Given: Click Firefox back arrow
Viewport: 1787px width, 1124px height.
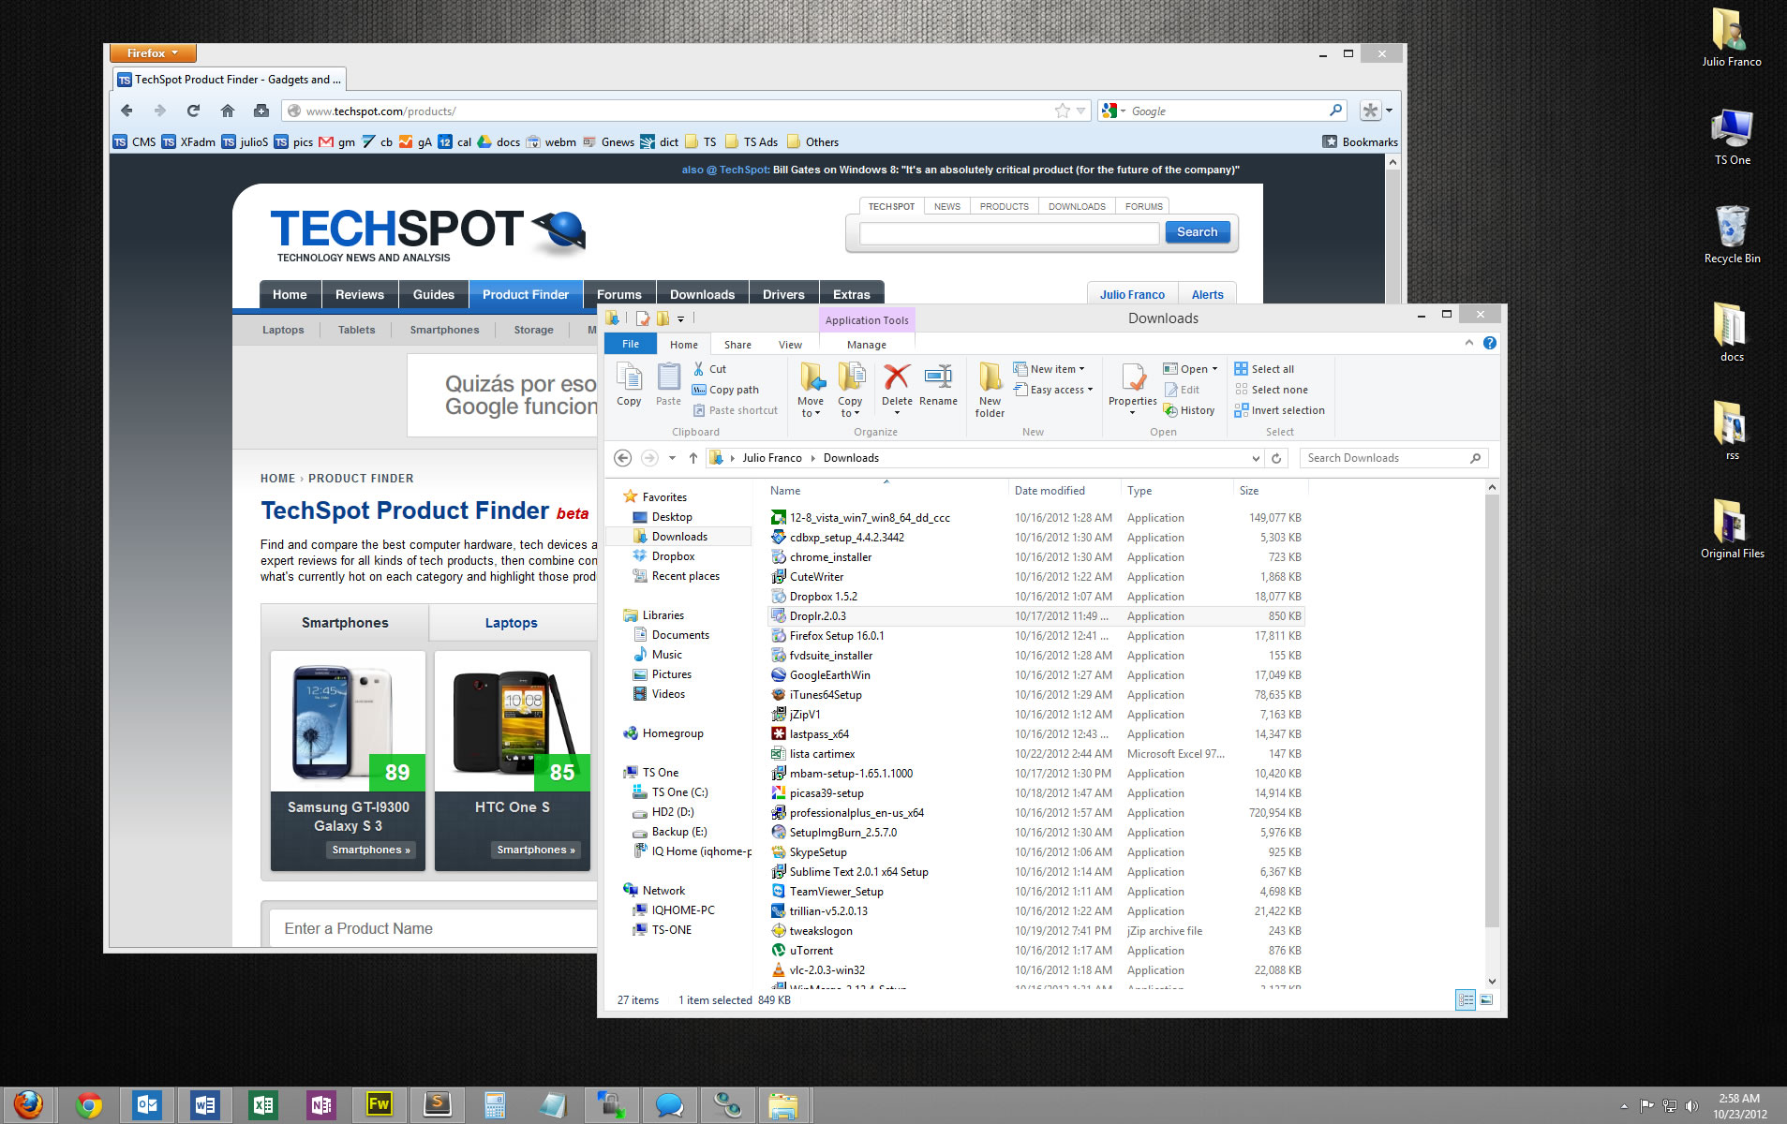Looking at the screenshot, I should [x=127, y=111].
